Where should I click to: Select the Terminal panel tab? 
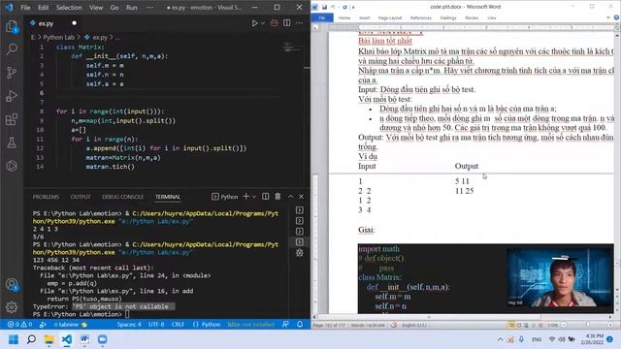pos(168,197)
